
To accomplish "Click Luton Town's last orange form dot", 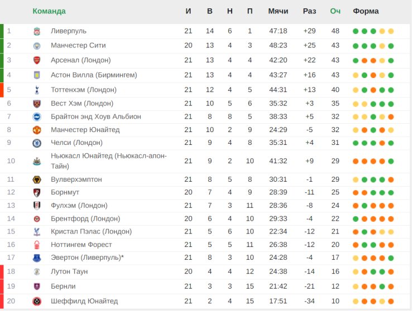I will tap(391, 272).
